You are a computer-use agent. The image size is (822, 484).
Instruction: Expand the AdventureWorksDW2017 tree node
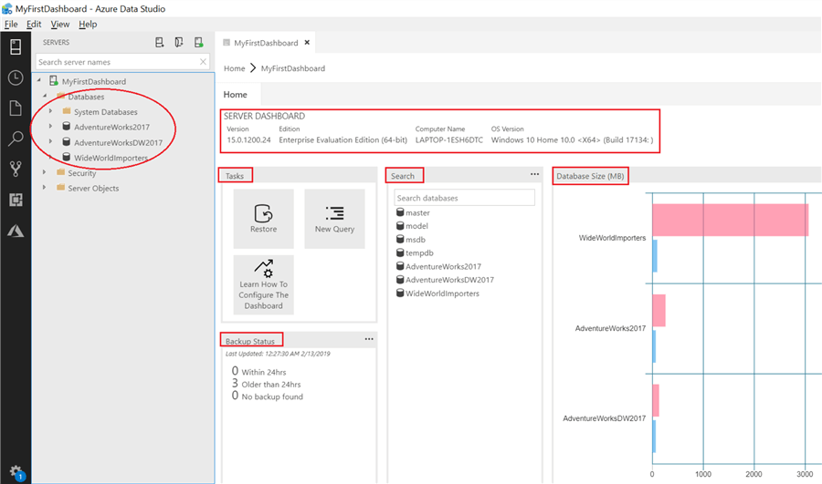[50, 141]
